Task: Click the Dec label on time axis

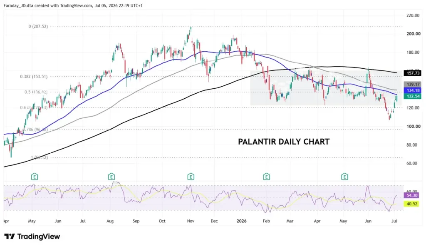Action: [x=214, y=221]
